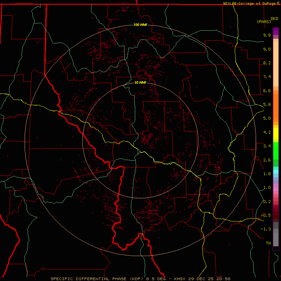
Task: Click the yellow color bar segment
Action: pos(276,134)
